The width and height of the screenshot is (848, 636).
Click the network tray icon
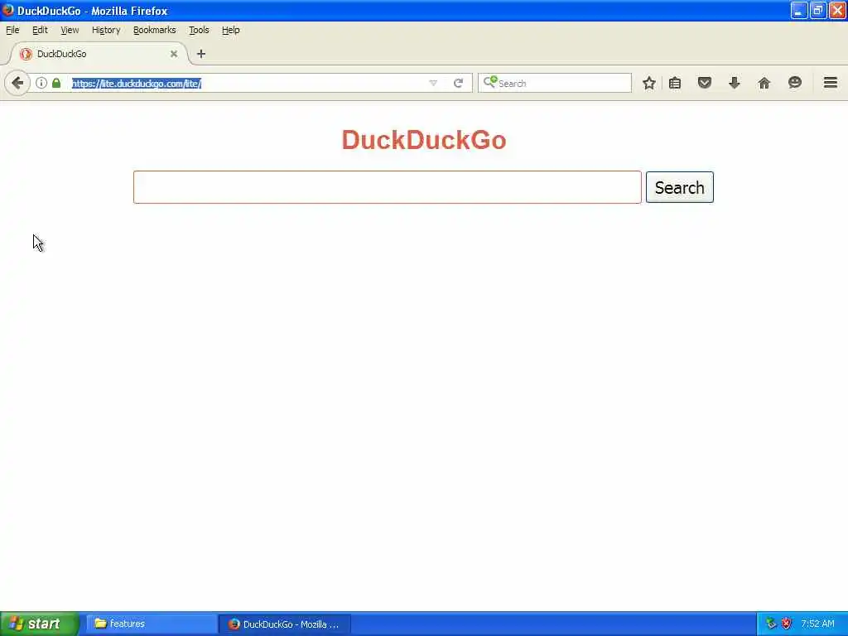point(771,624)
